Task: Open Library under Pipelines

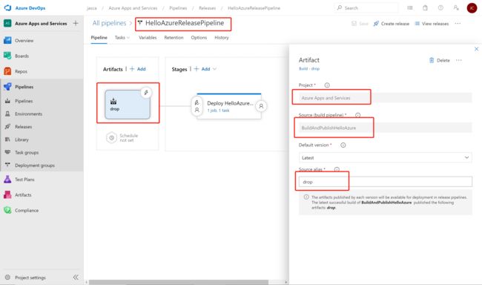Action: 22,140
